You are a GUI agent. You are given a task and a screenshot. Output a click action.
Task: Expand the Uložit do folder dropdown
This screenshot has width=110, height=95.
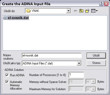(68, 11)
